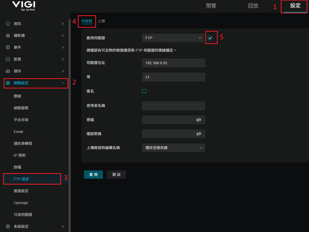
Task: Open the FTP server type dropdown
Action: coord(173,38)
